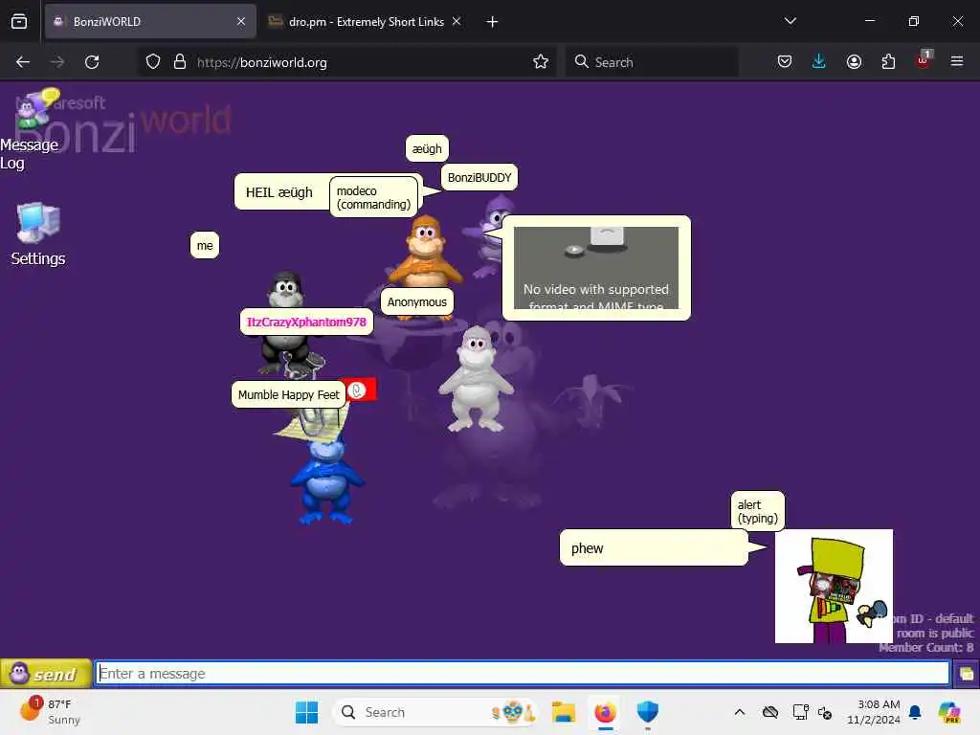The height and width of the screenshot is (735, 980).
Task: Close the dro.pm tab
Action: (x=457, y=21)
